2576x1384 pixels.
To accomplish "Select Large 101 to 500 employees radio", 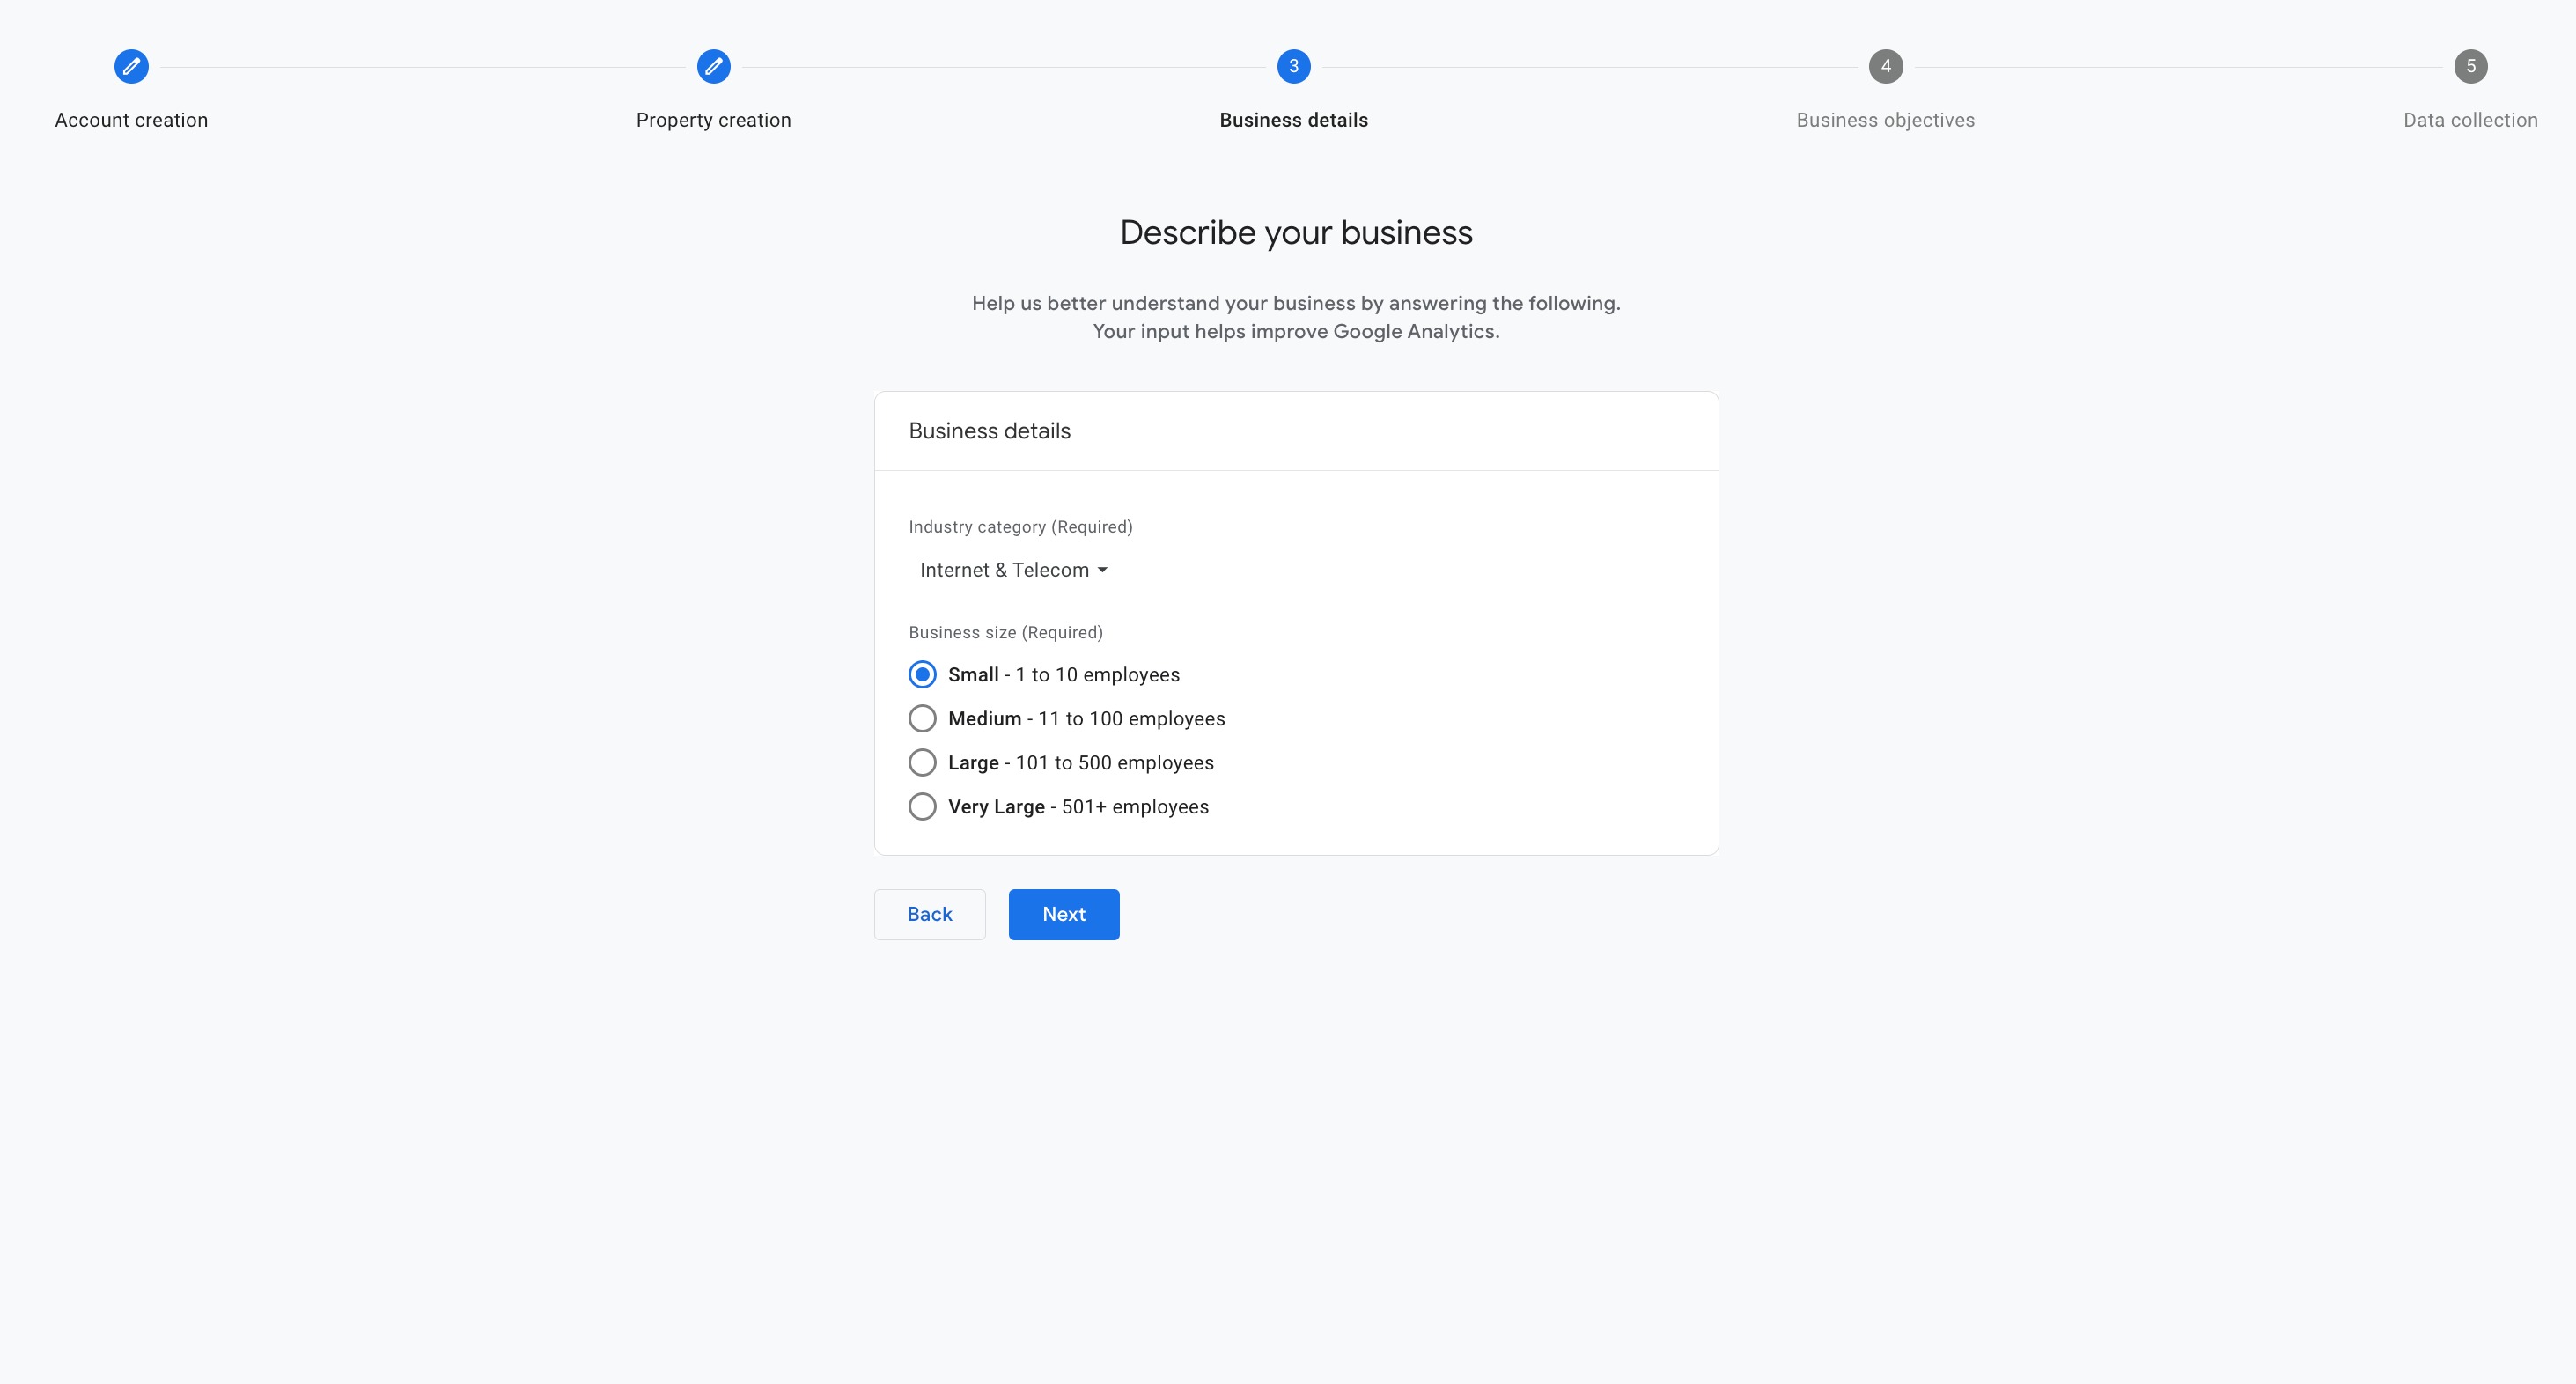I will [922, 763].
